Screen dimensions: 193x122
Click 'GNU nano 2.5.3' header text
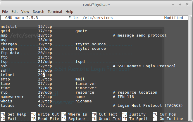click(x=22, y=18)
